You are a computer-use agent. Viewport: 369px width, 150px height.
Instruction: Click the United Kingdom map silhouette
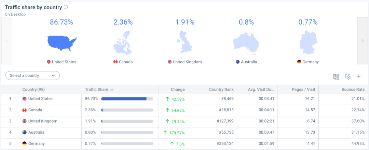click(x=184, y=42)
